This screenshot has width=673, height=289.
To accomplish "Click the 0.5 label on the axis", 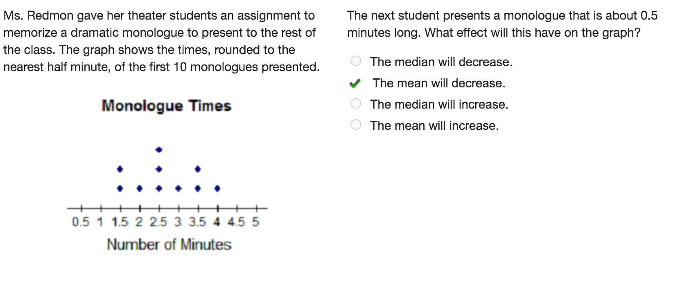I will [80, 222].
